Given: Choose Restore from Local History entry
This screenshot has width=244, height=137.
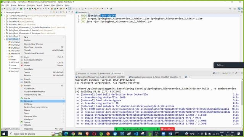Looking at the screenshot, I should [36, 107].
